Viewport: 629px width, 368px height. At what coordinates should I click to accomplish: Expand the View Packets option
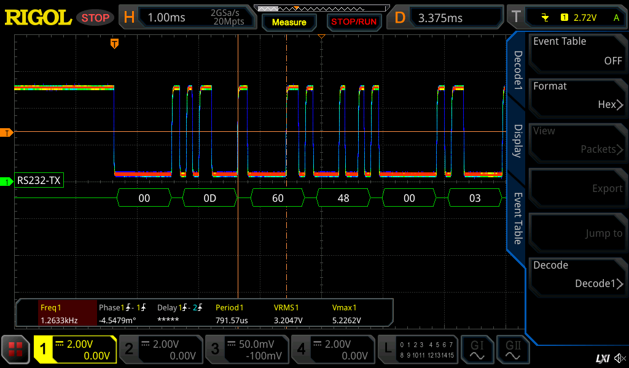577,140
